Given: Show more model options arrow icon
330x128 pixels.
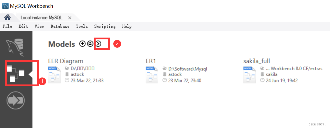Looking at the screenshot, I should [x=98, y=44].
